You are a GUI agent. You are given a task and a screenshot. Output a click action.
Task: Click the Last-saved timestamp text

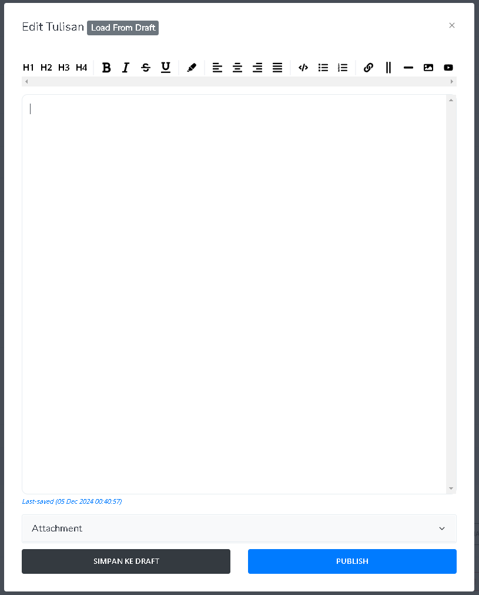pyautogui.click(x=72, y=501)
